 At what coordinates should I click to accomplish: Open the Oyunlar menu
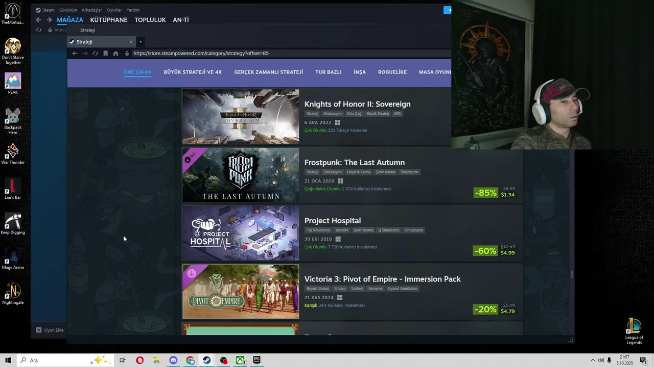114,10
